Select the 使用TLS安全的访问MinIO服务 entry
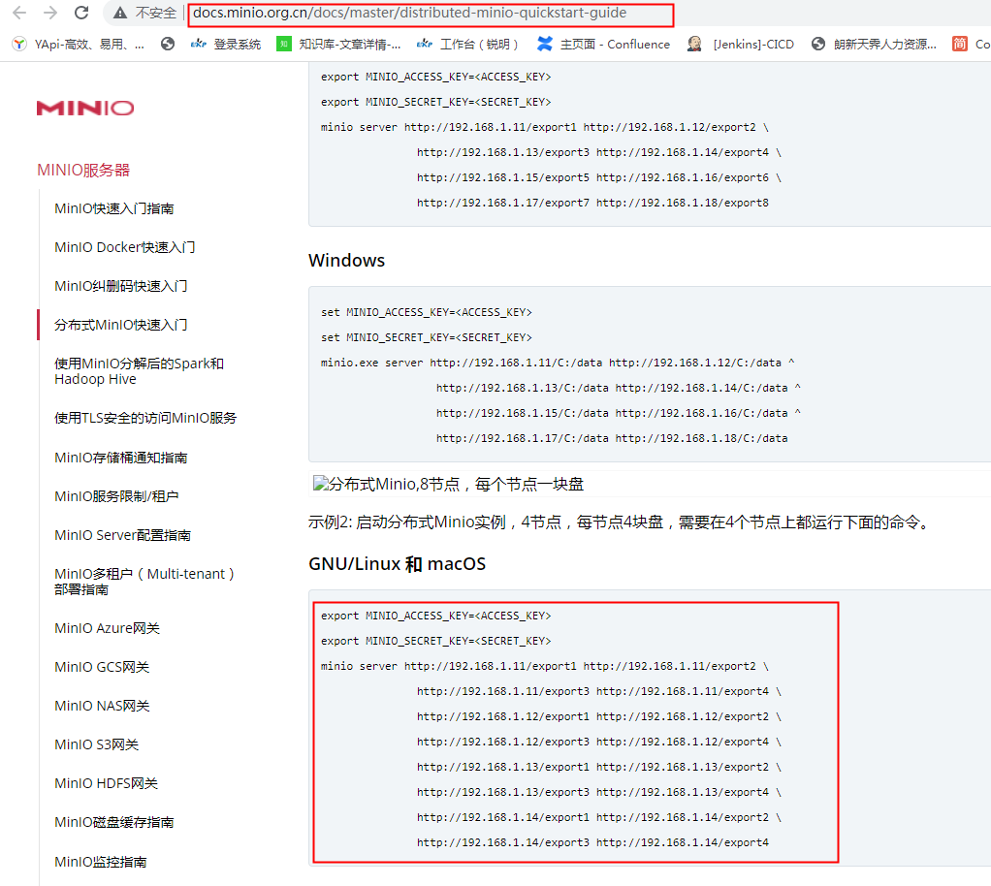This screenshot has width=991, height=886. pyautogui.click(x=145, y=417)
